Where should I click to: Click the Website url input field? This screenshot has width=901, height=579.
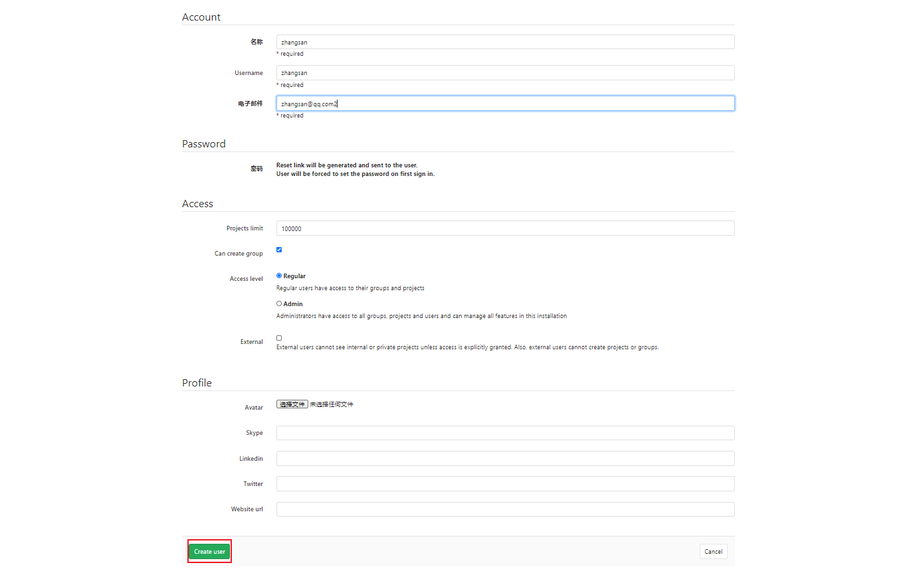[x=505, y=509]
